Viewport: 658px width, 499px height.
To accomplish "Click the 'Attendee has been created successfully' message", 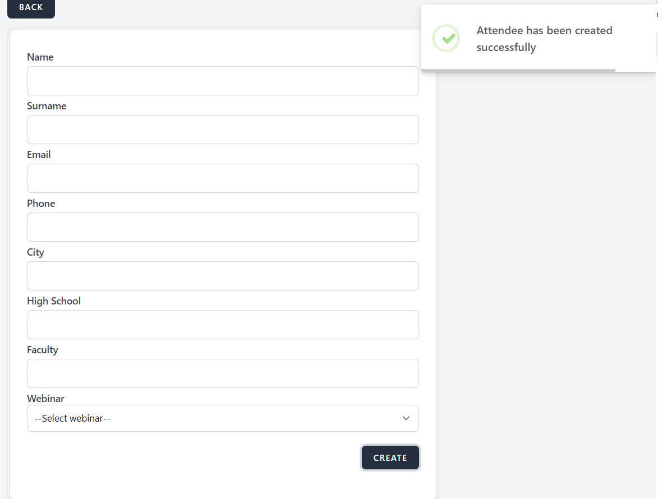I will [x=544, y=39].
